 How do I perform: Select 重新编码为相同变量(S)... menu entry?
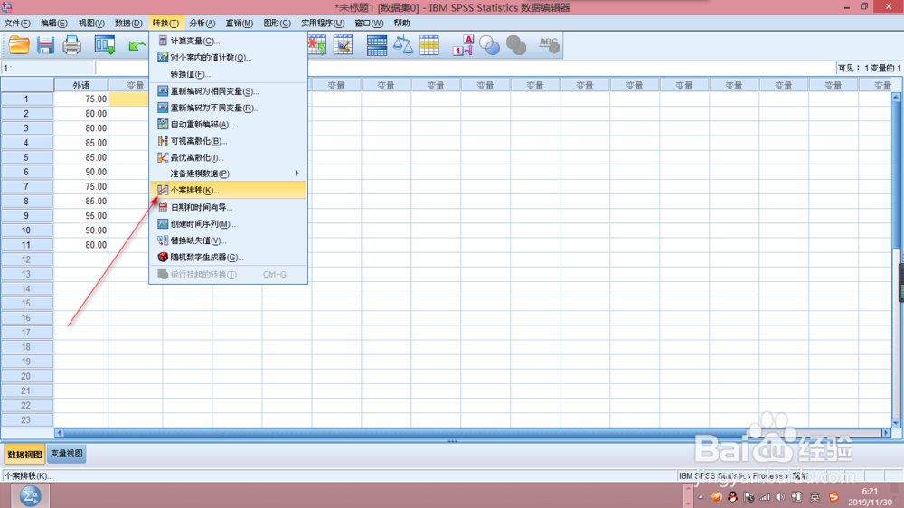pos(228,91)
